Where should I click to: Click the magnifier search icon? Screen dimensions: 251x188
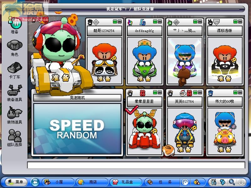point(232,182)
